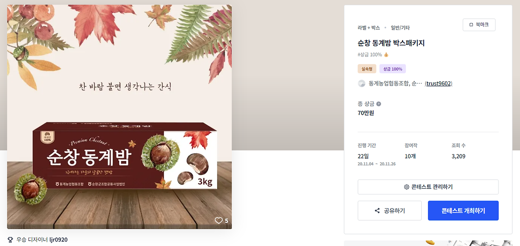Click the 콘테스트 관리하기 button
The image size is (520, 246).
(428, 187)
